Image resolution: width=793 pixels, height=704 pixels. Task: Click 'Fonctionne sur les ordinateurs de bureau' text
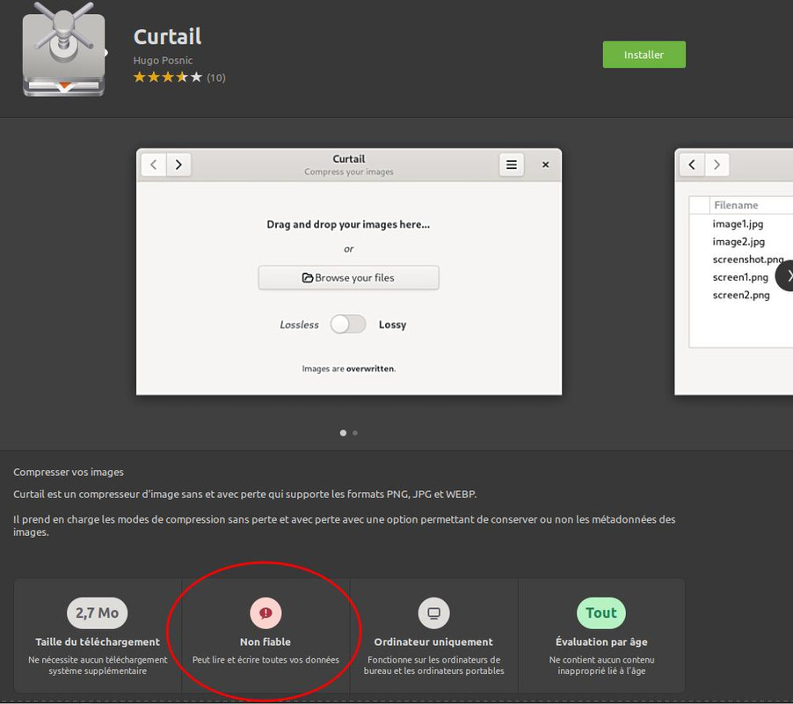pos(434,665)
